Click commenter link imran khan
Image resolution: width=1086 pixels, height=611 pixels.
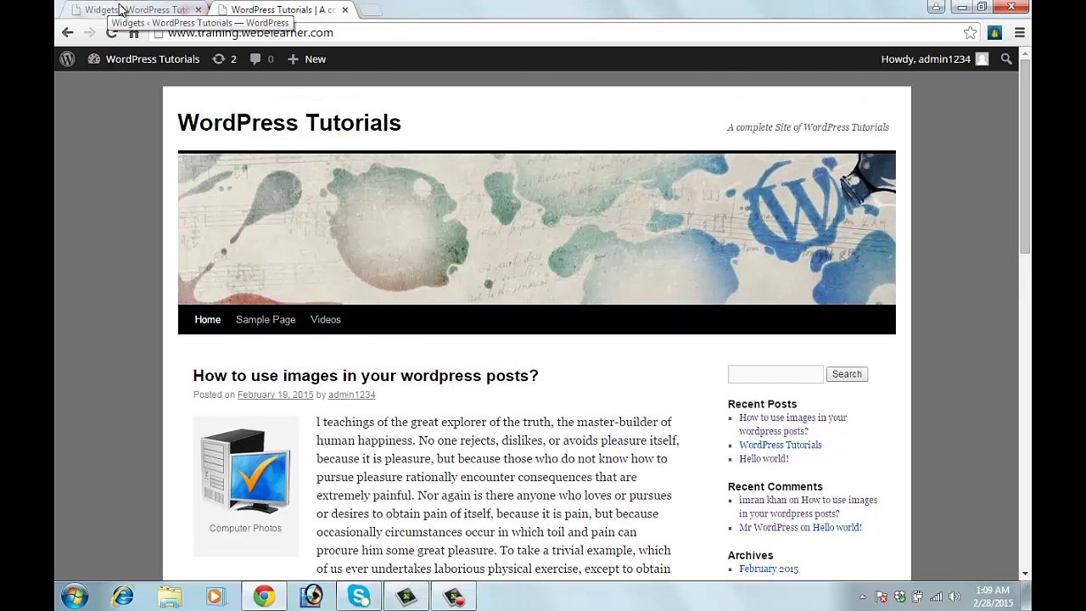(x=762, y=500)
